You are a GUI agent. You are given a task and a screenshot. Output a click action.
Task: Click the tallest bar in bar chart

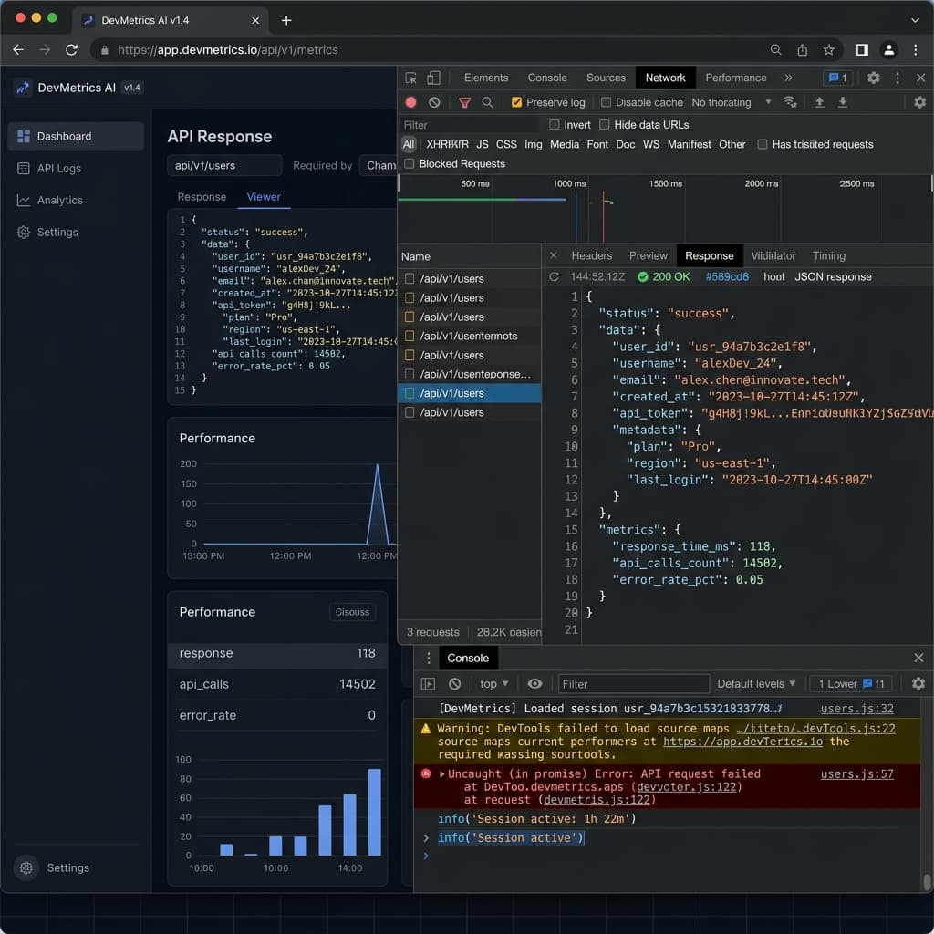coord(375,812)
